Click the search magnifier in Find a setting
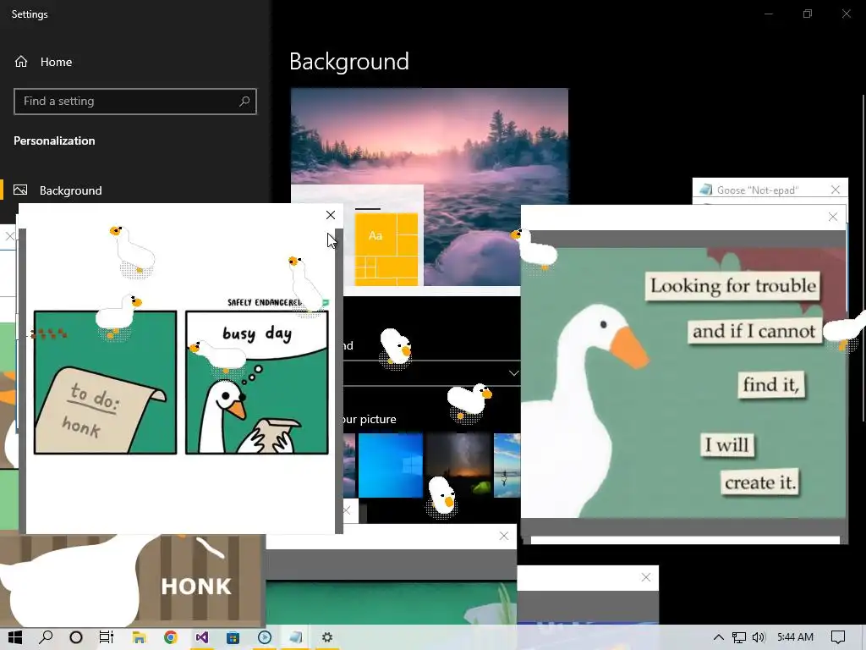The width and height of the screenshot is (866, 650). pyautogui.click(x=244, y=102)
